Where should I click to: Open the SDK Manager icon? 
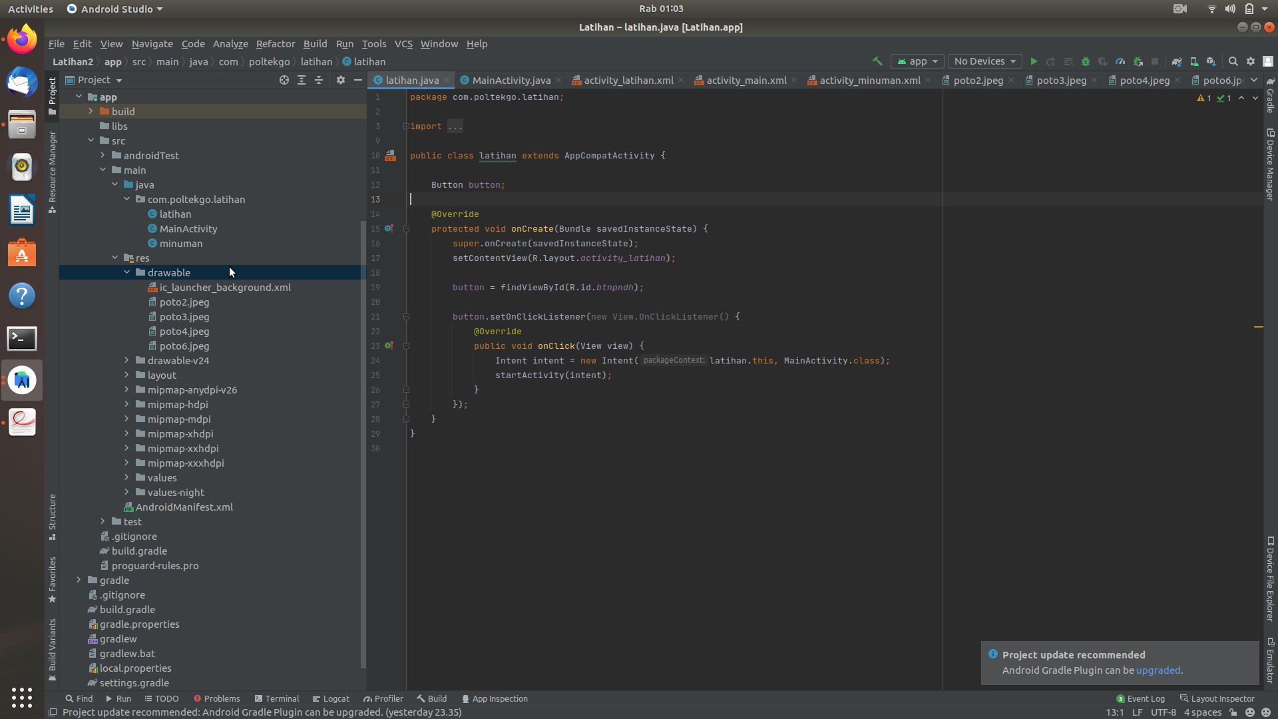point(1211,61)
